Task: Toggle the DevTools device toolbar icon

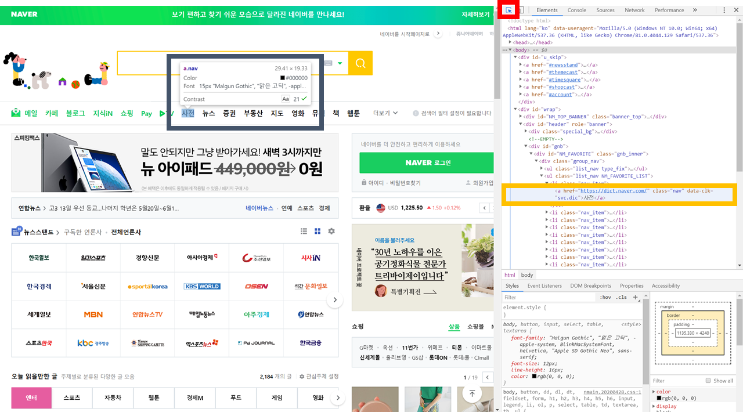Action: pos(521,10)
